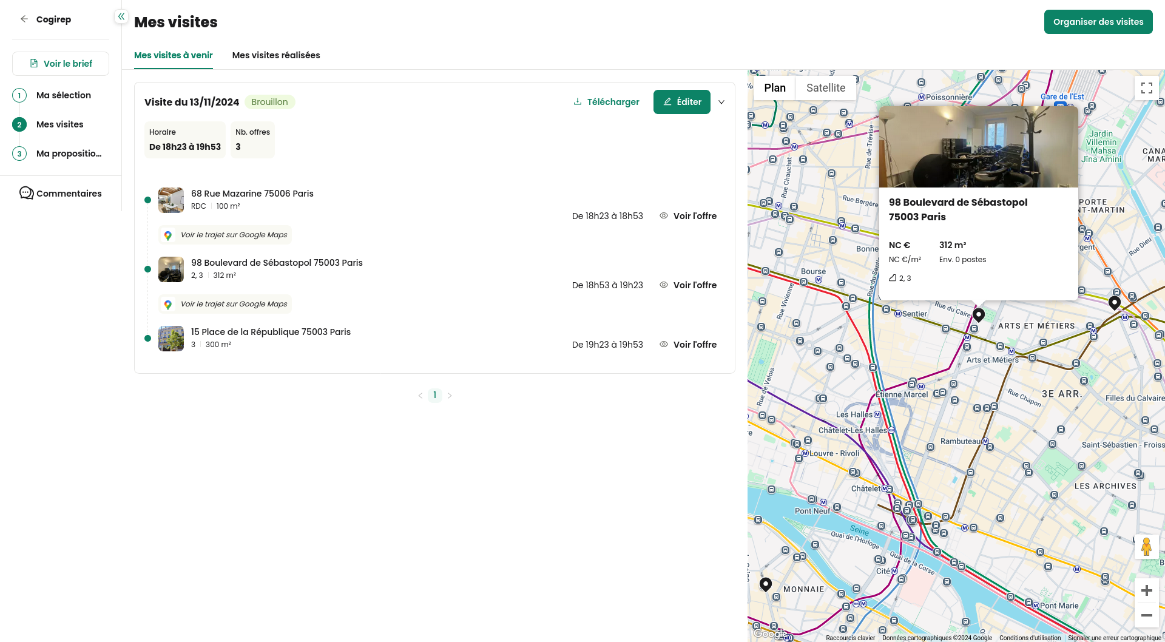Screen dimensions: 1165x642
Task: Click the 15 Place de la République thumbnail
Action: tap(171, 339)
